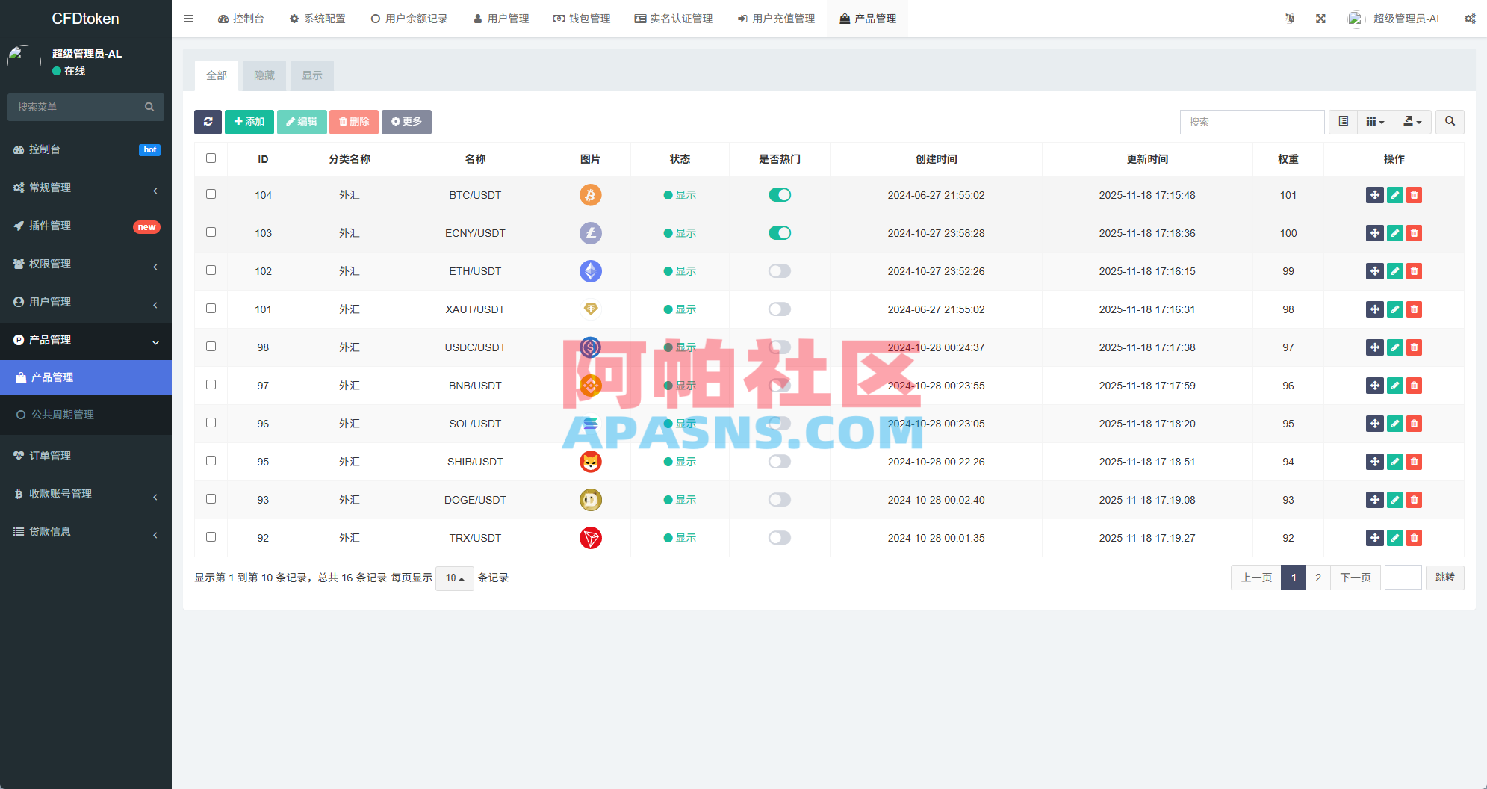1487x789 pixels.
Task: Expand 收款账号管理 in the sidebar
Action: [86, 494]
